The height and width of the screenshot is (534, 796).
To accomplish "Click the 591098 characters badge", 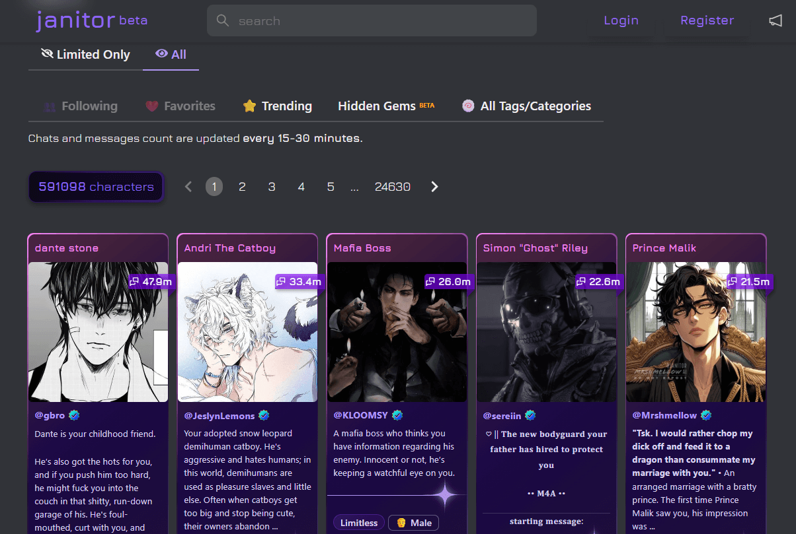I will pyautogui.click(x=96, y=187).
